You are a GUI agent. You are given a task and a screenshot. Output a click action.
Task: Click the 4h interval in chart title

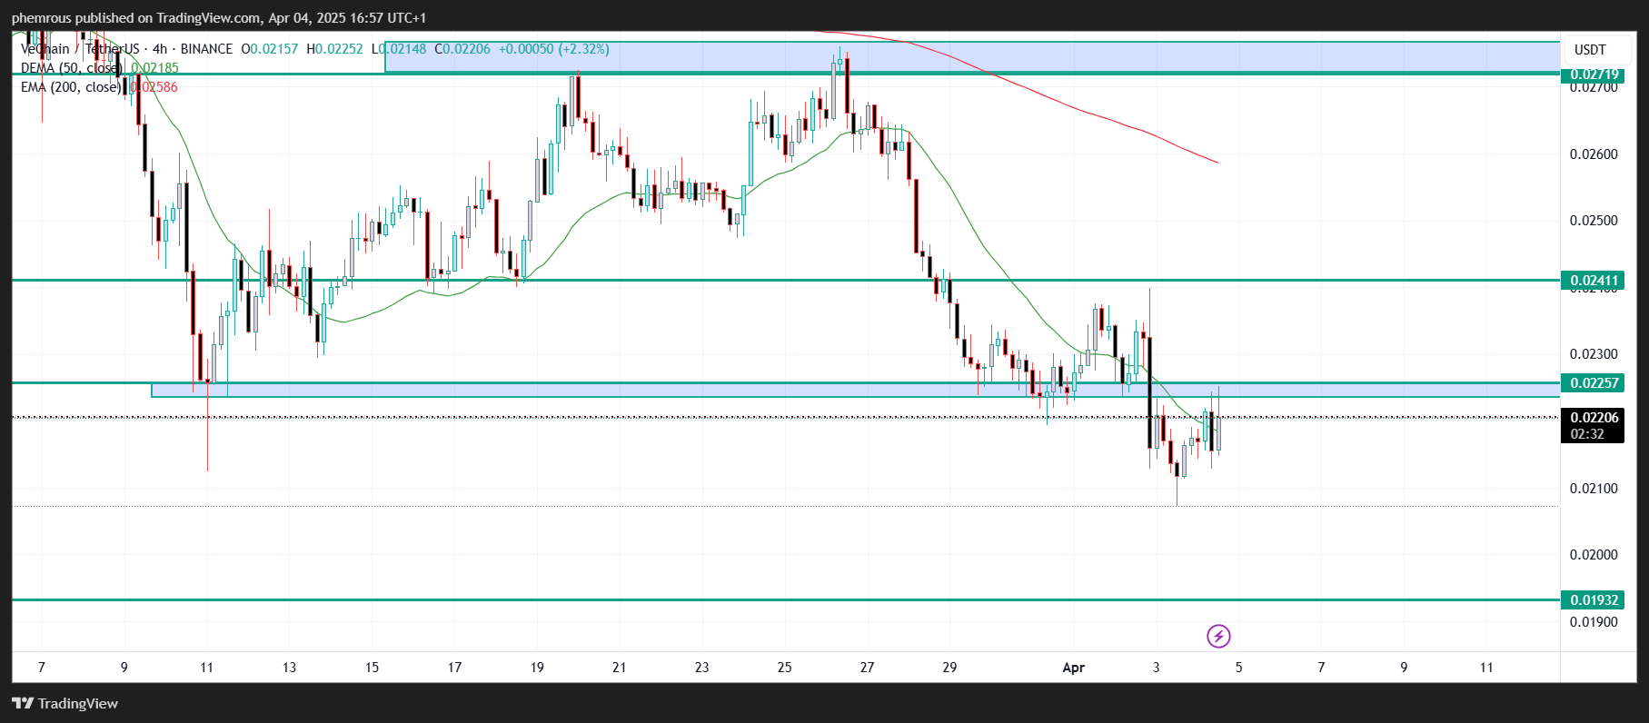point(160,49)
